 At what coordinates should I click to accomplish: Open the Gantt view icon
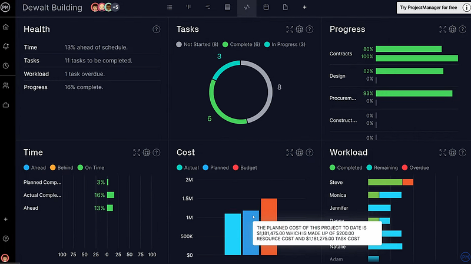coord(208,7)
